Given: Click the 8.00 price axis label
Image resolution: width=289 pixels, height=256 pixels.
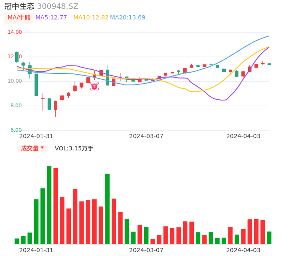Looking at the screenshot, I should pos(16,106).
